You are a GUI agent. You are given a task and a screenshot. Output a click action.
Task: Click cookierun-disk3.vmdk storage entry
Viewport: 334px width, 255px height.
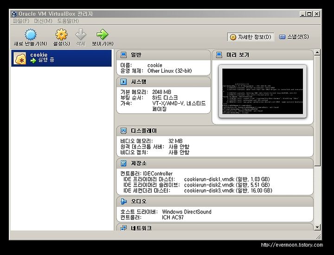(228, 190)
